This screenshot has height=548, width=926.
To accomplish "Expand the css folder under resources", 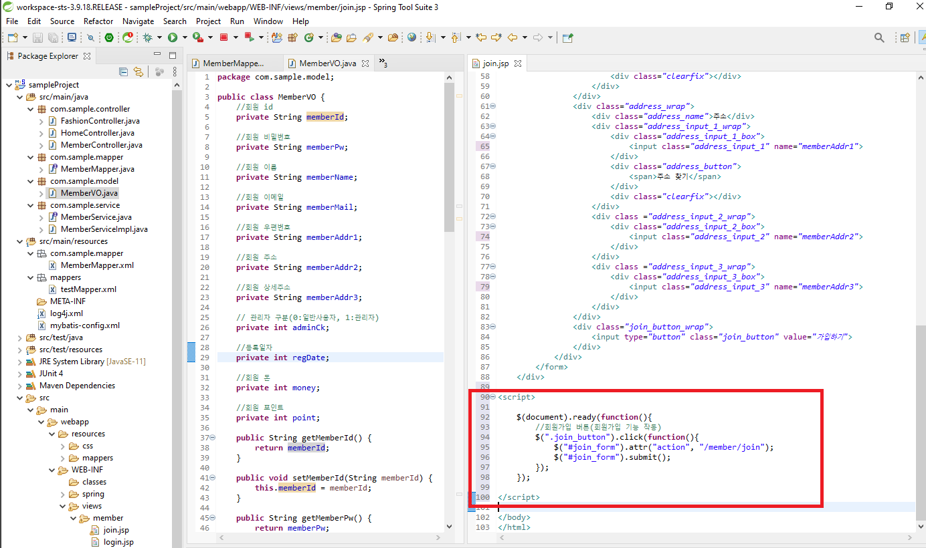I will click(x=62, y=446).
